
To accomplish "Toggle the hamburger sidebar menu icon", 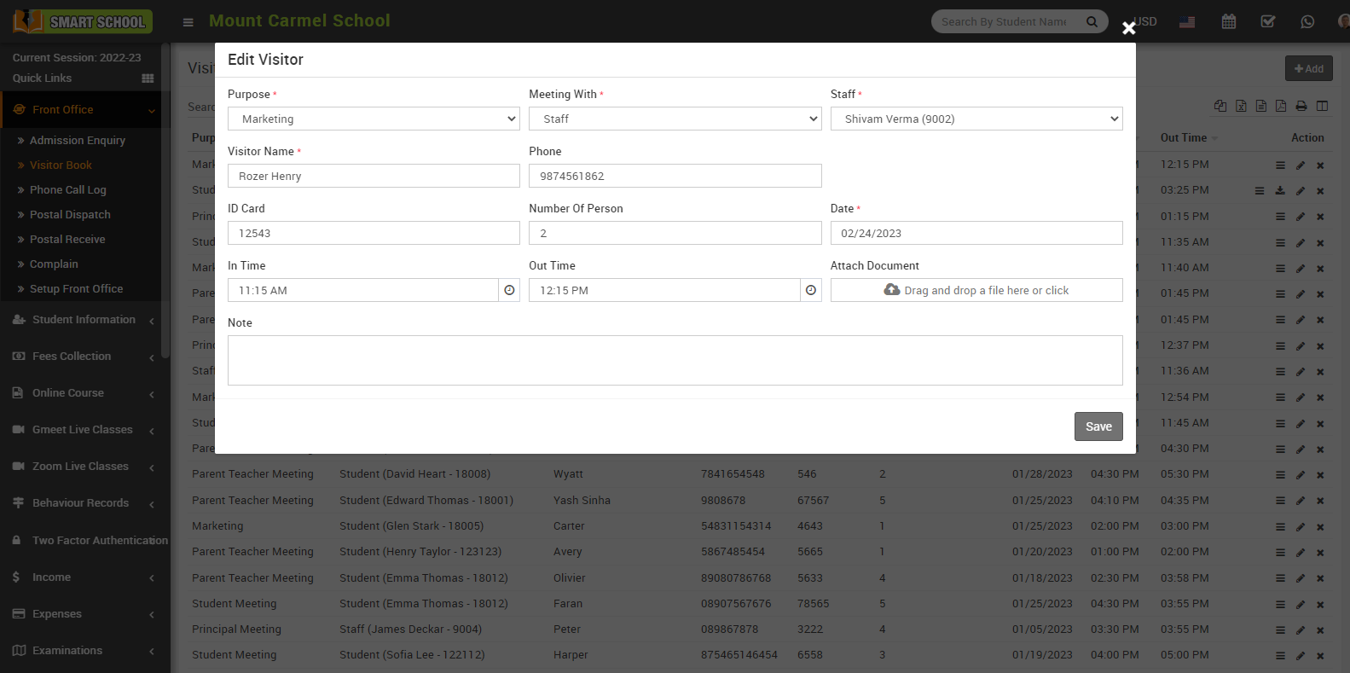I will 188,22.
